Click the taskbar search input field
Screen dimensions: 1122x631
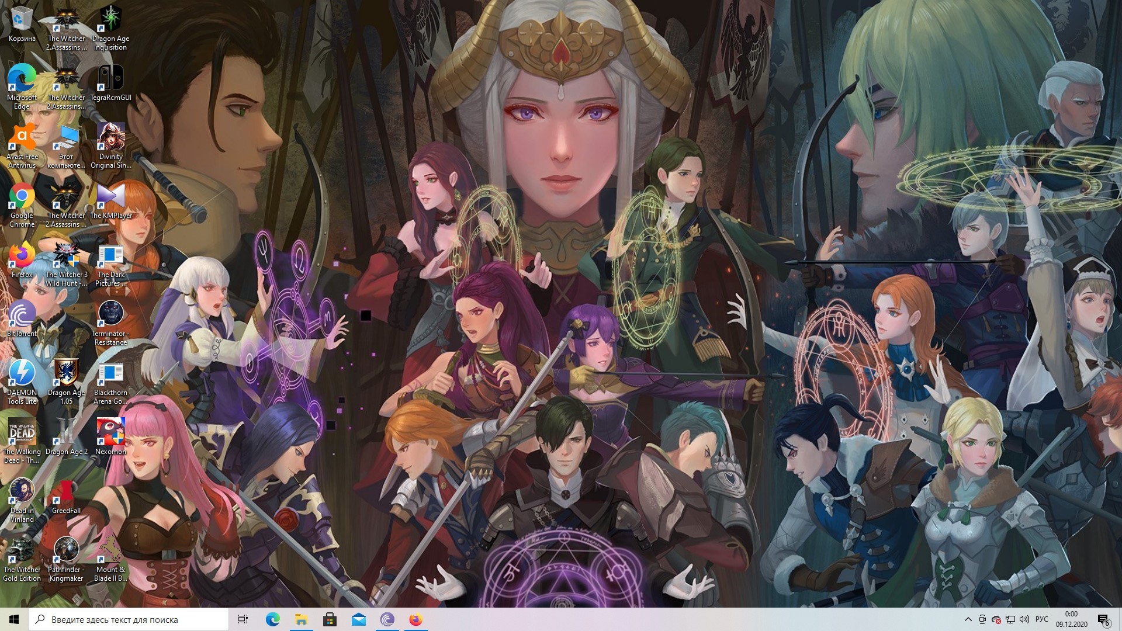coord(129,619)
